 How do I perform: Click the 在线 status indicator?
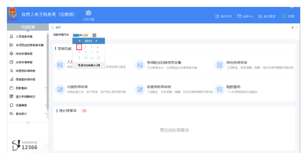coord(288,16)
